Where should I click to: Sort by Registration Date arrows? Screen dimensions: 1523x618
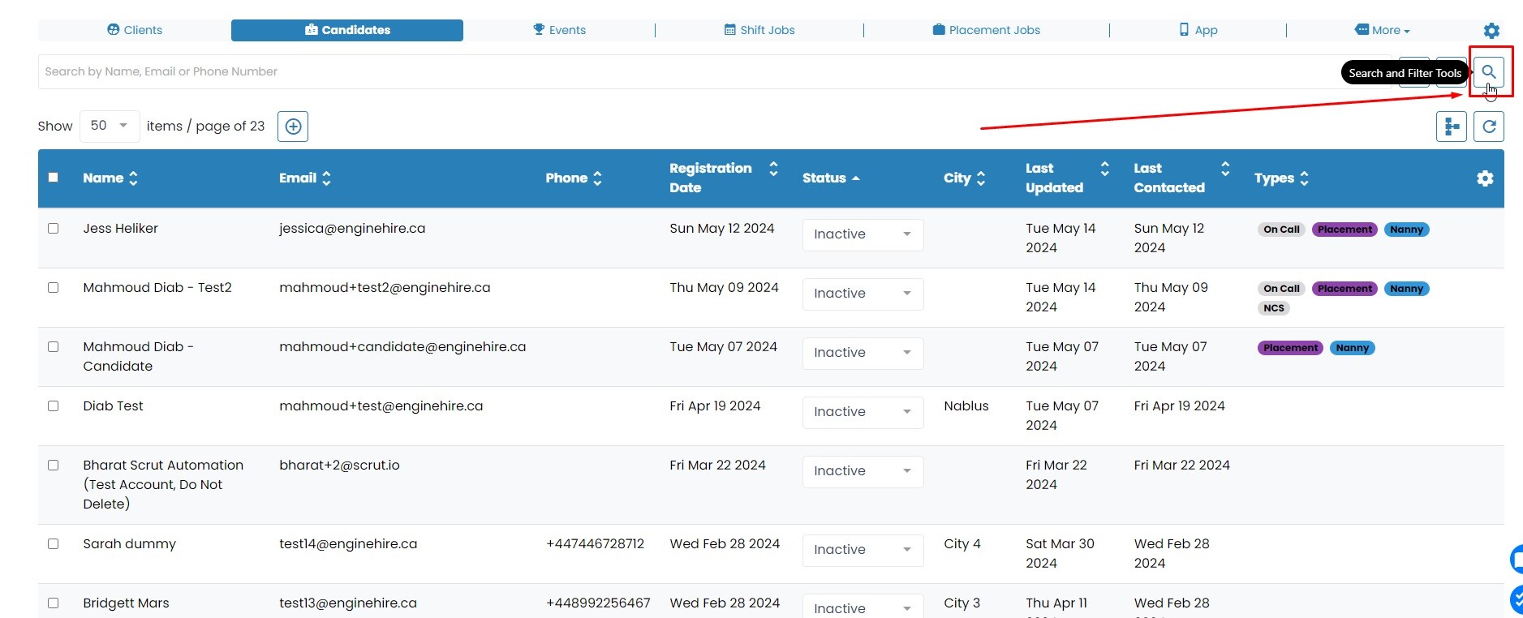(x=773, y=169)
